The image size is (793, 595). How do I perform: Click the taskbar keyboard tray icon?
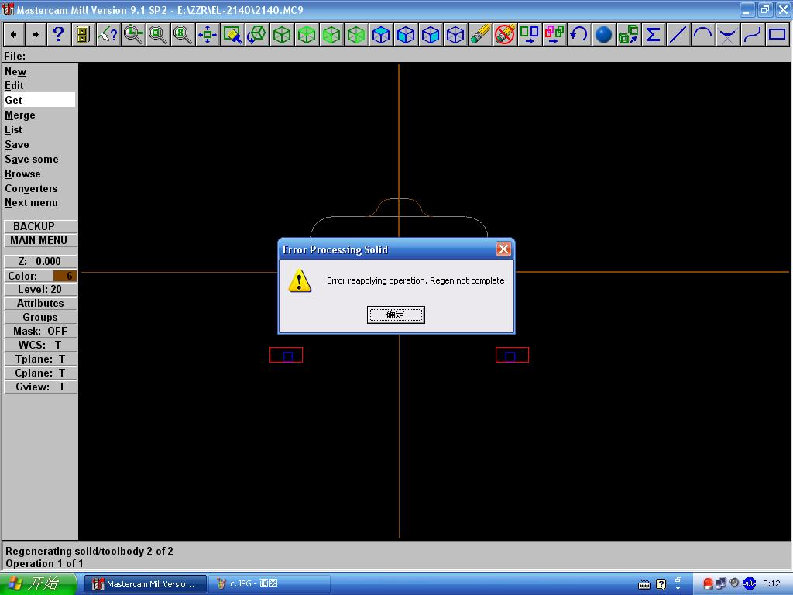644,585
